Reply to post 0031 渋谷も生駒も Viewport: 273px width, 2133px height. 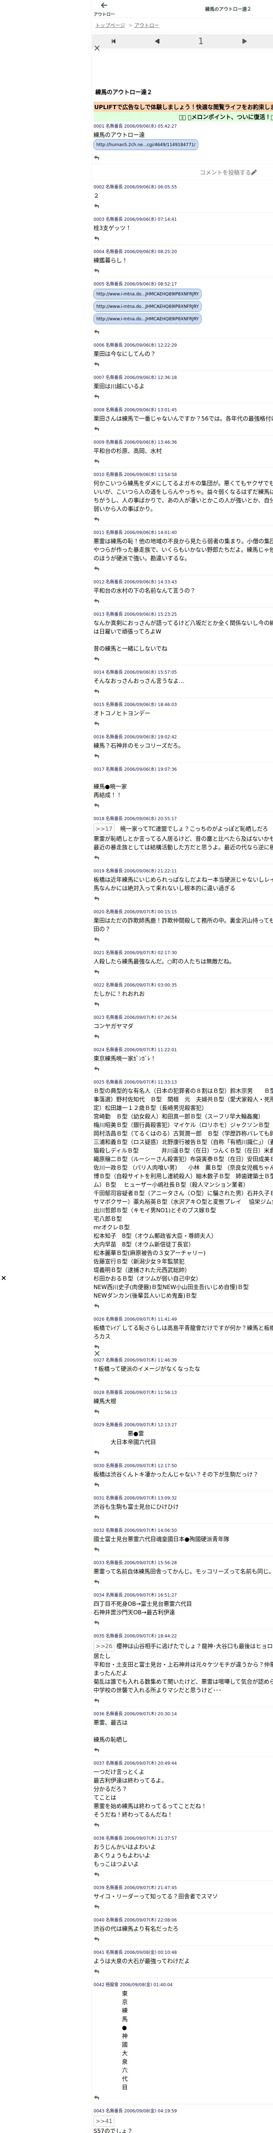[x=97, y=1517]
